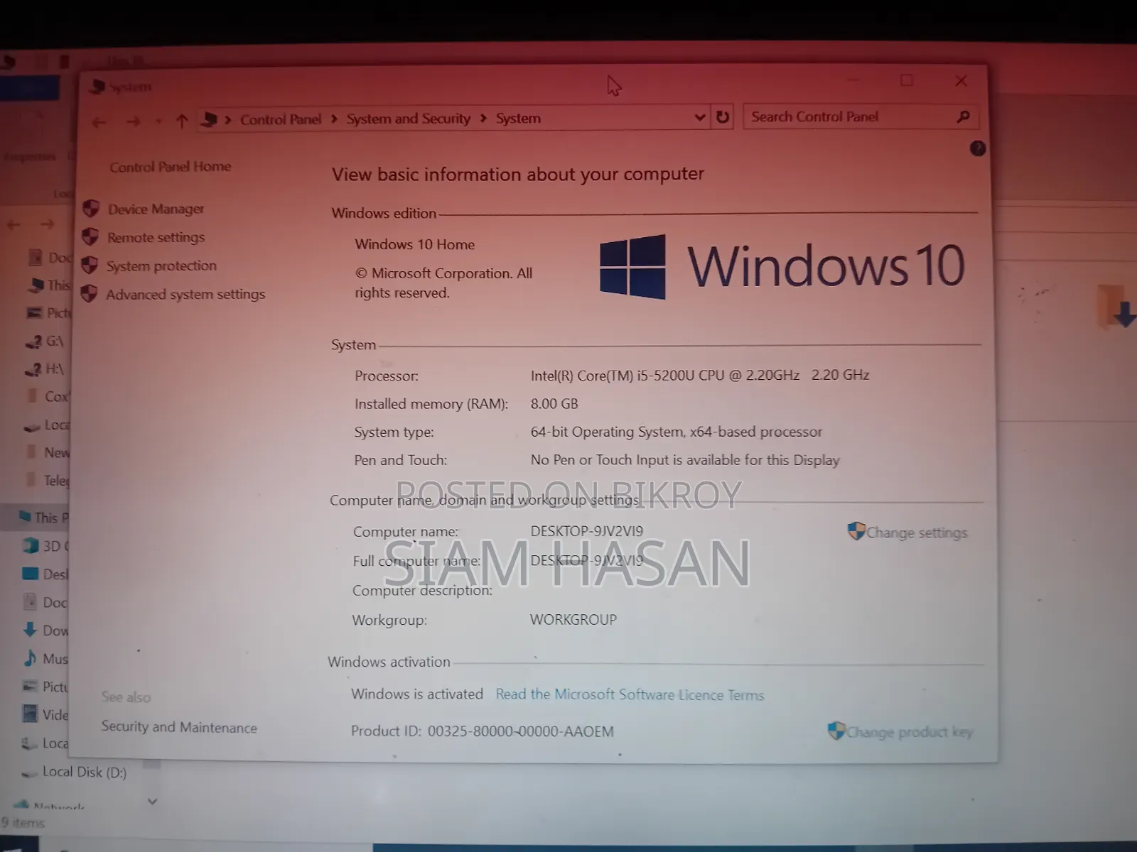Screen dimensions: 1137x852
Task: Click the Desktop icon in Explorer tree
Action: point(31,573)
